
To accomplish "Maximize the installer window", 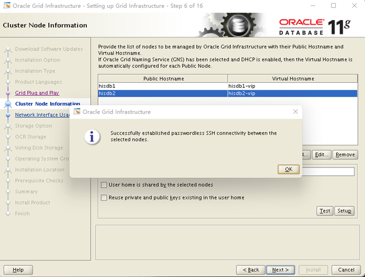I will pos(333,5).
